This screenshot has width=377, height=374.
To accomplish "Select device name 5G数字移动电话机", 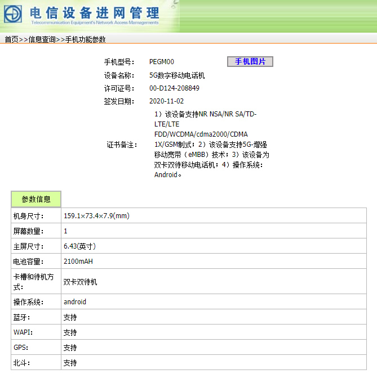I will (177, 75).
